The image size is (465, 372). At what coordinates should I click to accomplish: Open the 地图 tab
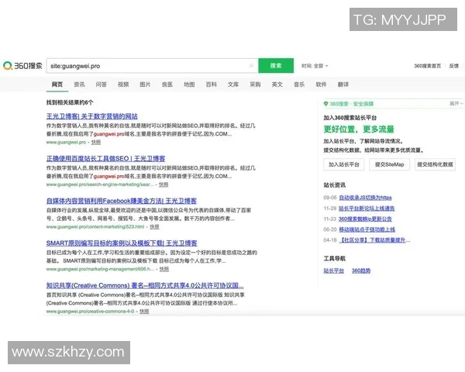pyautogui.click(x=189, y=84)
